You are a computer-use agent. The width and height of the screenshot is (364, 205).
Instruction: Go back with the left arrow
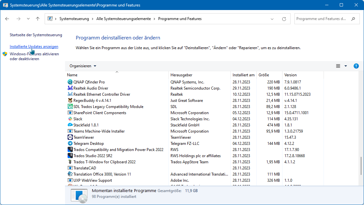coord(7,19)
